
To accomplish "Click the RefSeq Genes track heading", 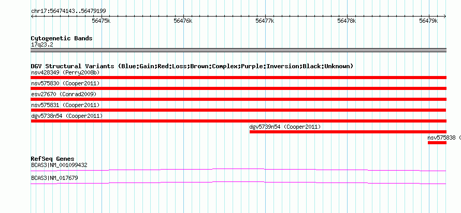I will coord(53,159).
